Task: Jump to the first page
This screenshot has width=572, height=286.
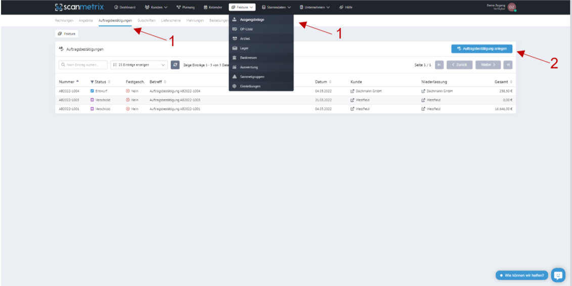Action: point(439,65)
